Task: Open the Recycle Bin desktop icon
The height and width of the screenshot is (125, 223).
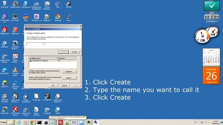Action: coord(5,4)
